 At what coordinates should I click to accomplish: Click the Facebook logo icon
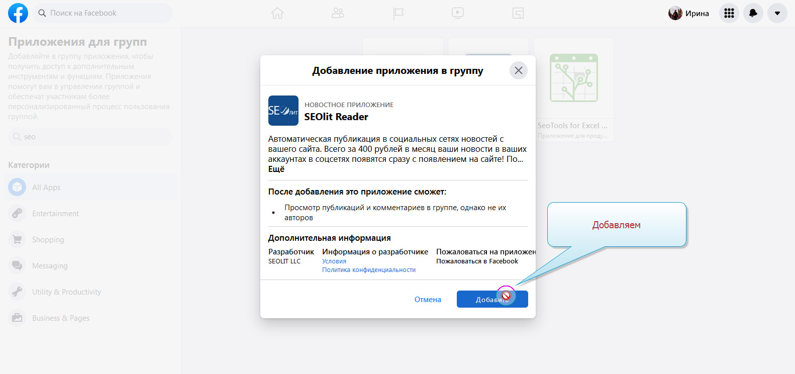18,13
